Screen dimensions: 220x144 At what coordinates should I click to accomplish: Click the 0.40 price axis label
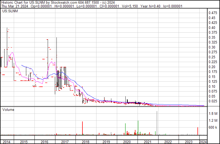tap(212, 28)
